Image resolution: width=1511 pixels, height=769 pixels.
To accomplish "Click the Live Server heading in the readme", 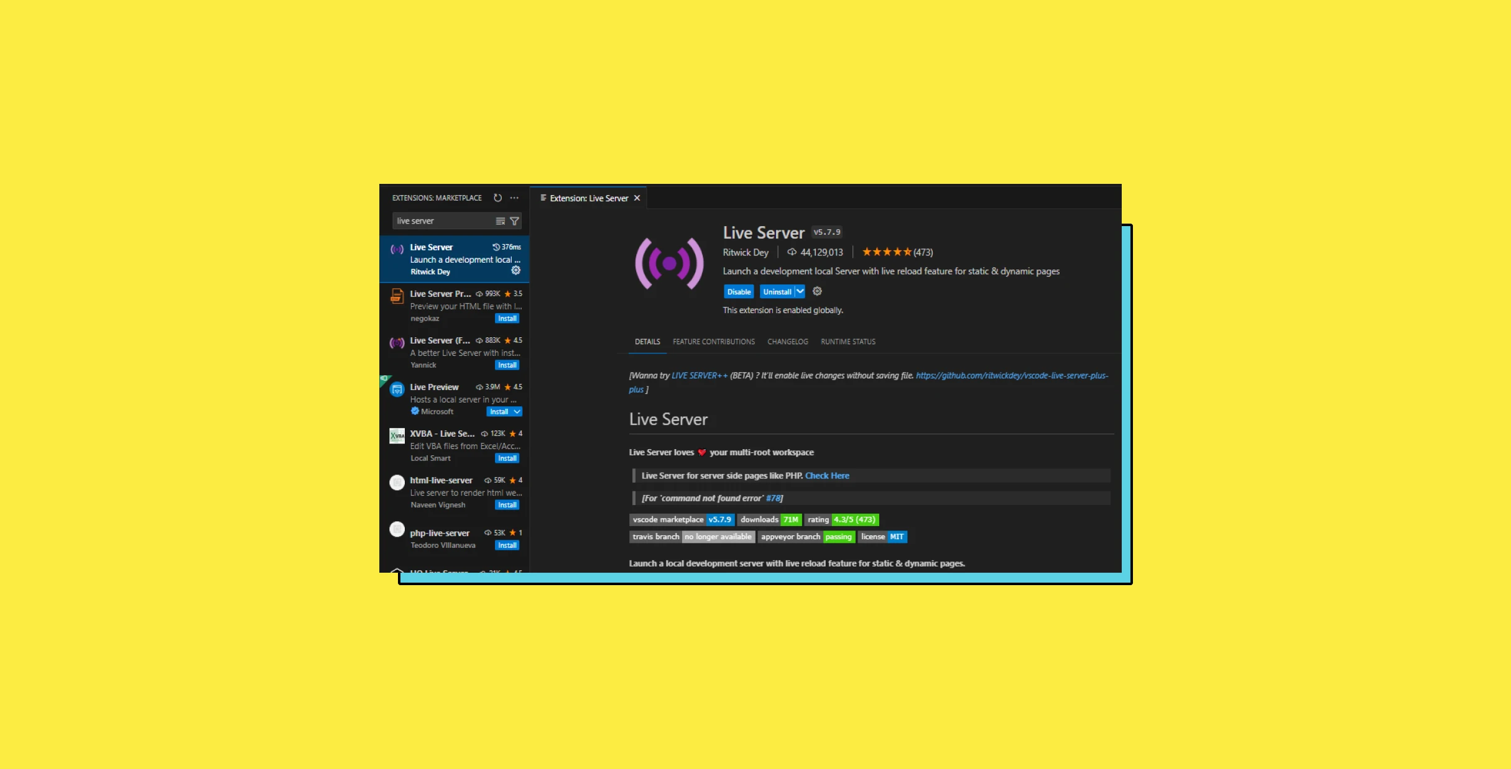I will pyautogui.click(x=668, y=419).
